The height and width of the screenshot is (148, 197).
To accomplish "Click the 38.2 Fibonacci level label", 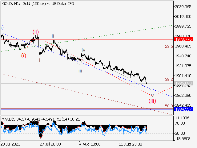I will [x=169, y=80].
